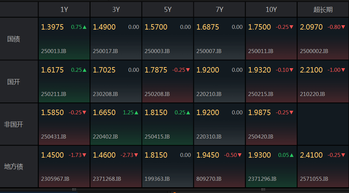This screenshot has height=193, width=349.
Task: Select the 非国开 row header
Action: [x=14, y=124]
